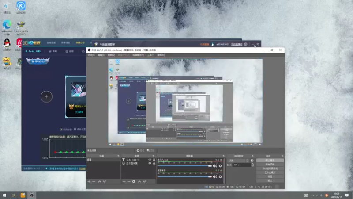Add a new scene with the plus icon

89,181
